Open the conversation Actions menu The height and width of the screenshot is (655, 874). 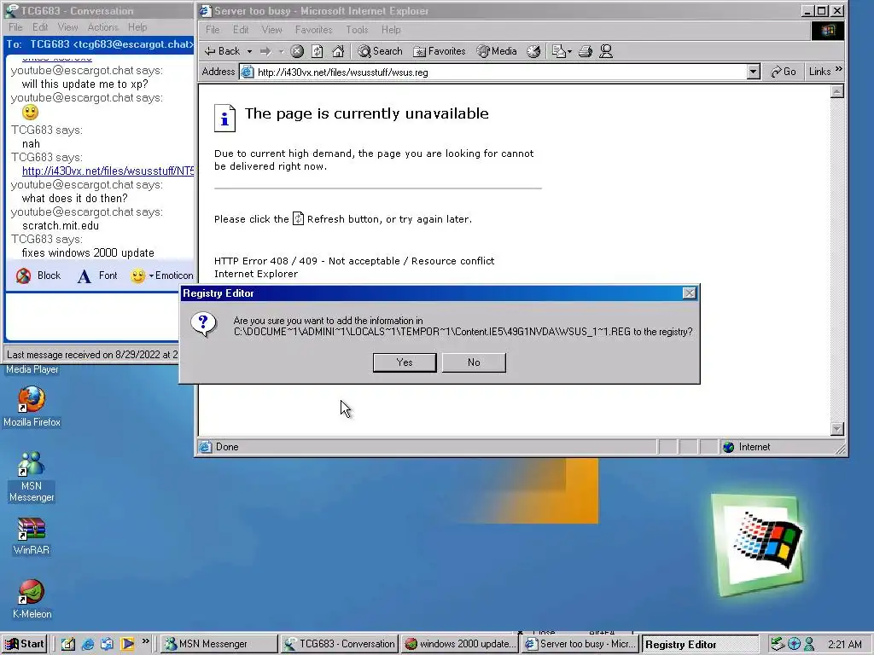tap(102, 26)
